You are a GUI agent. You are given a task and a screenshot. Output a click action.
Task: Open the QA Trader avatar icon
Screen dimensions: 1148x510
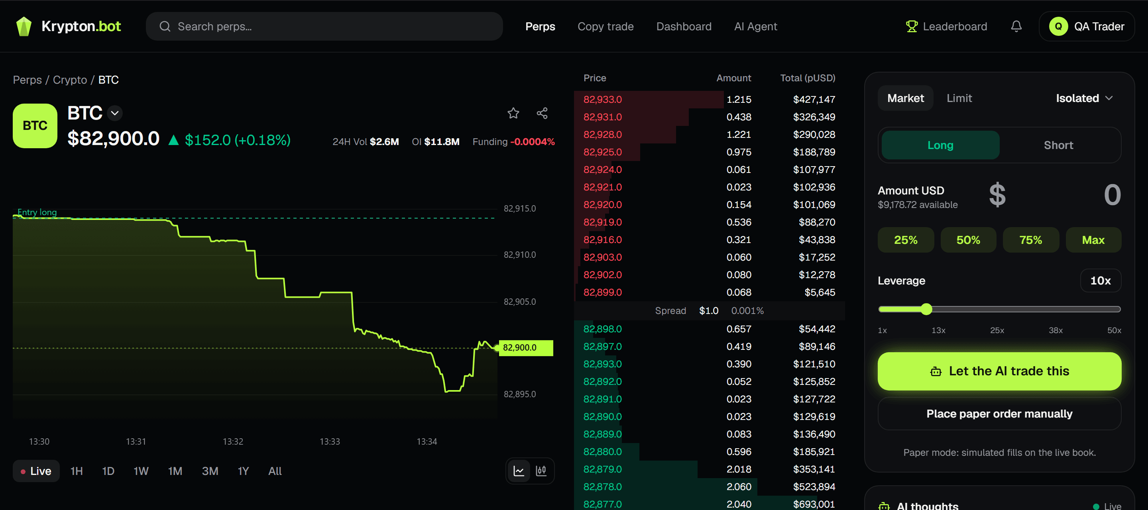(1058, 27)
